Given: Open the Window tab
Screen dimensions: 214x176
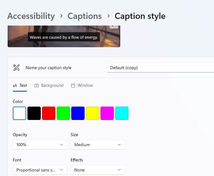Looking at the screenshot, I should (x=82, y=86).
